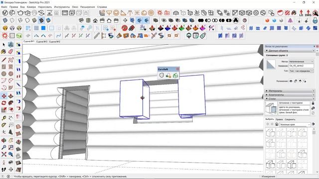The width and height of the screenshot is (319, 179).
Task: Click the style name field Затенение с текстурами
Action: click(x=294, y=103)
